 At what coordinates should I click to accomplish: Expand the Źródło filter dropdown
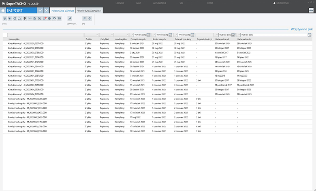(96, 35)
